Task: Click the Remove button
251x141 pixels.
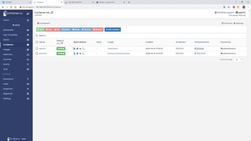Action: 98,30
